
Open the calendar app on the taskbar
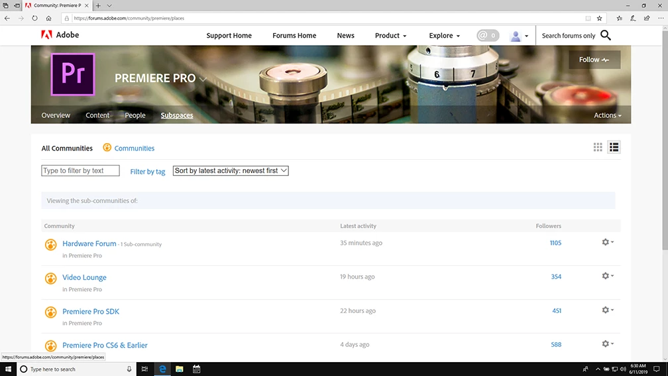196,369
